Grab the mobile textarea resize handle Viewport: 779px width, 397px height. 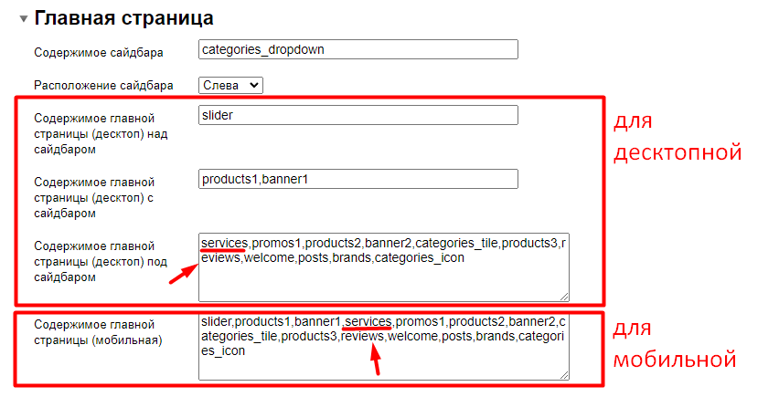(x=564, y=374)
